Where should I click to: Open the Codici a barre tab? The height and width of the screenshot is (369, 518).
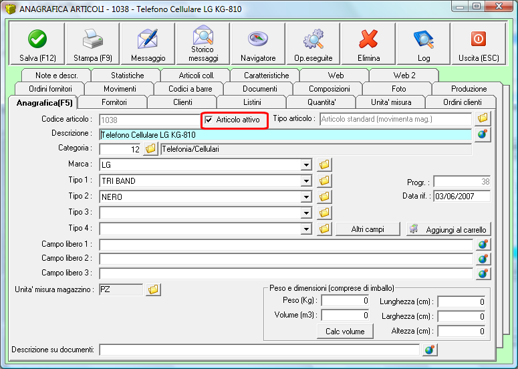click(x=190, y=88)
